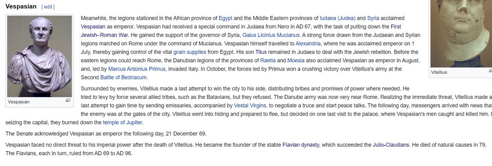Screen dimensions: 492x166
Task: Click the enlarge icon under Vespasian bust
Action: click(68, 101)
